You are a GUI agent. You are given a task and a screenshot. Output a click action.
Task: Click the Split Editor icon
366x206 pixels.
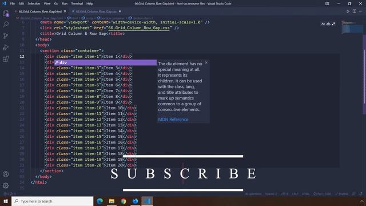(355, 11)
